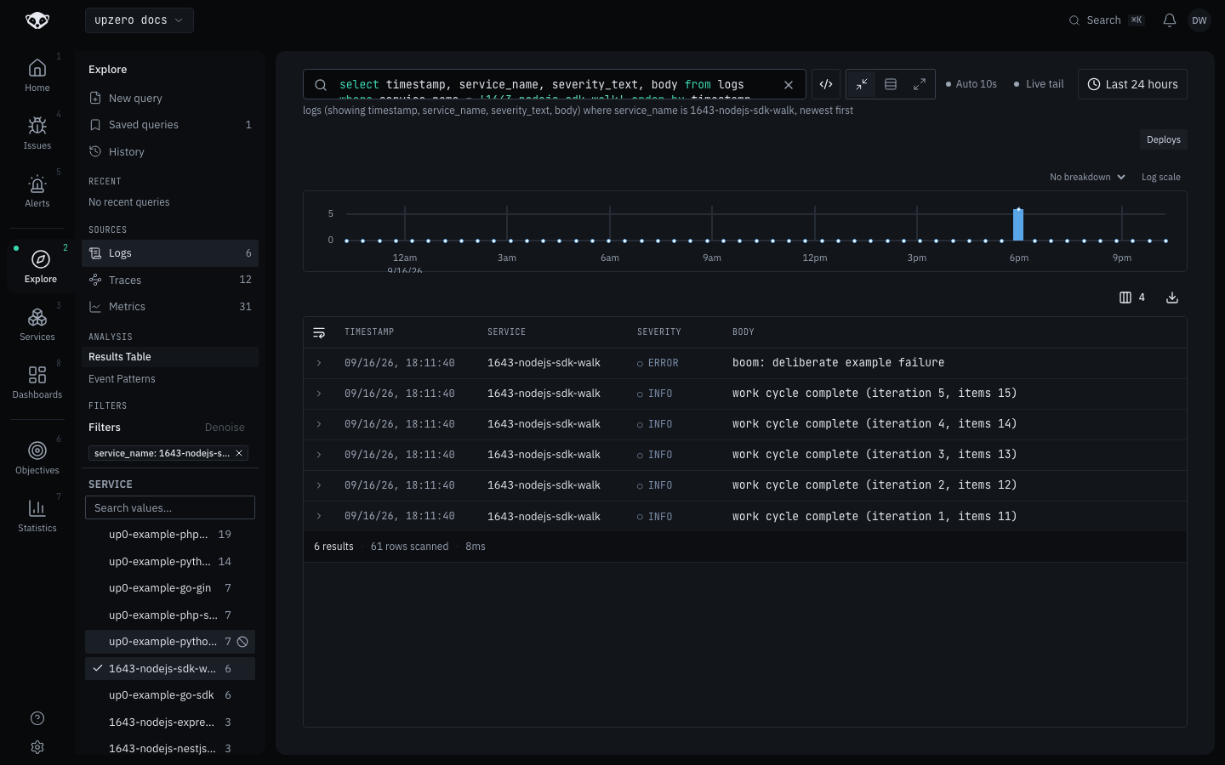
Task: Open the settings gear icon
Action: click(37, 747)
